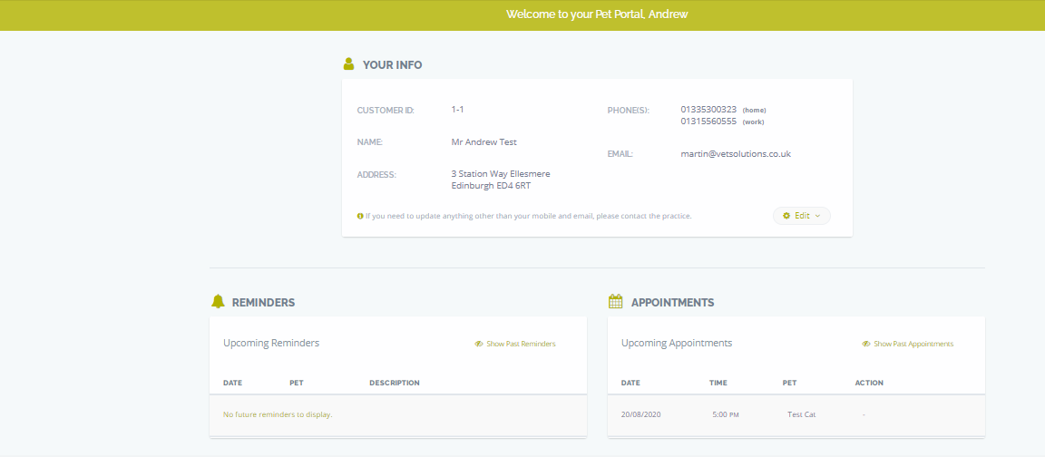This screenshot has height=457, width=1045.
Task: Click the Date column header in Appointments
Action: coord(630,383)
